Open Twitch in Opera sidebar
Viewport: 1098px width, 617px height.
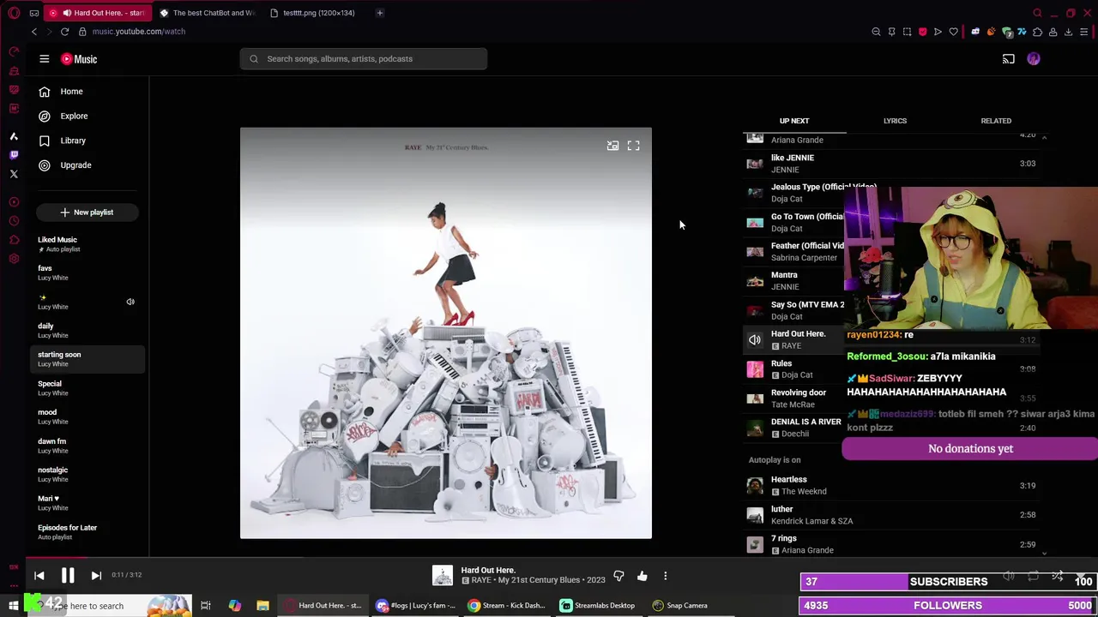tap(14, 155)
